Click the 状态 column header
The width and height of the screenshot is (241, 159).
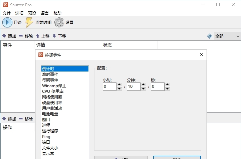click(x=130, y=45)
